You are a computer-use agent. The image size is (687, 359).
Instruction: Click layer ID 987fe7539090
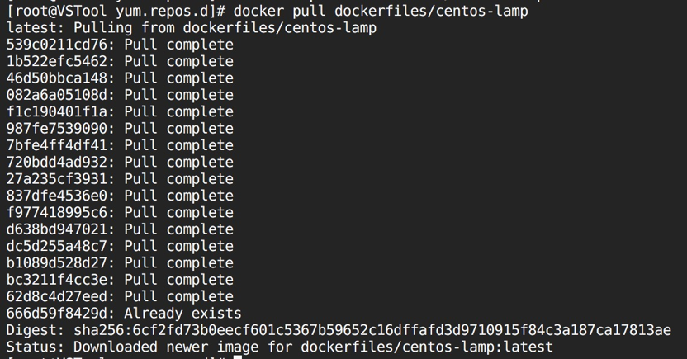coord(56,128)
